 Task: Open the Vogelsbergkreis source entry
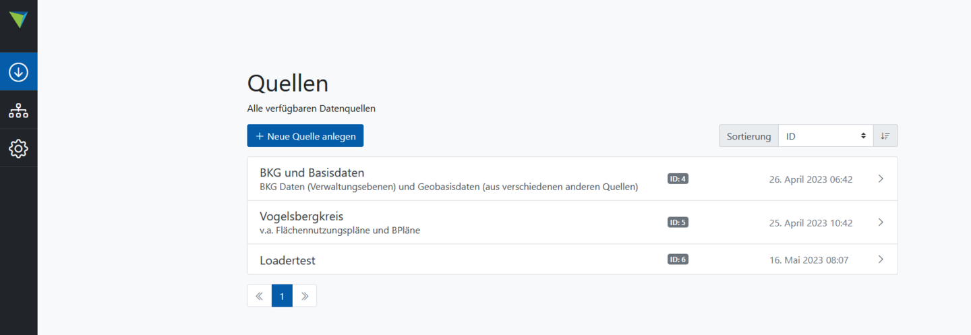tap(572, 222)
